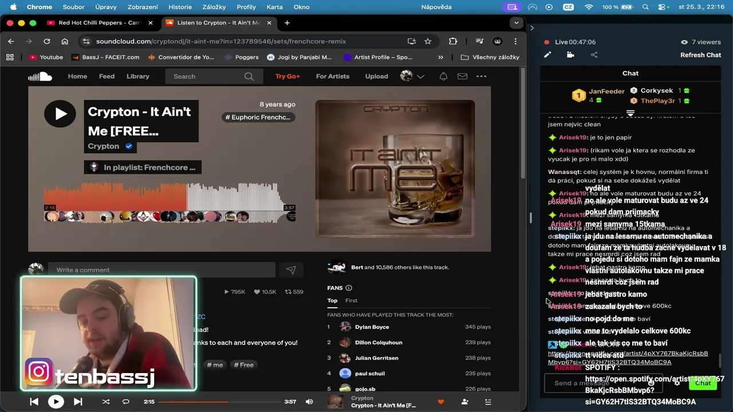This screenshot has height=412, width=733.
Task: Open a new Chrome tab
Action: click(287, 23)
